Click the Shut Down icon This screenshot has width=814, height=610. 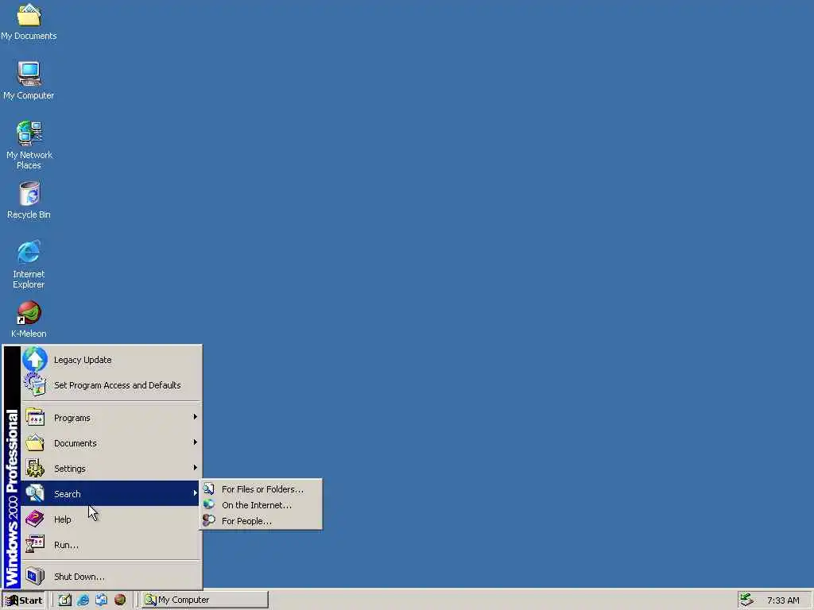point(35,577)
